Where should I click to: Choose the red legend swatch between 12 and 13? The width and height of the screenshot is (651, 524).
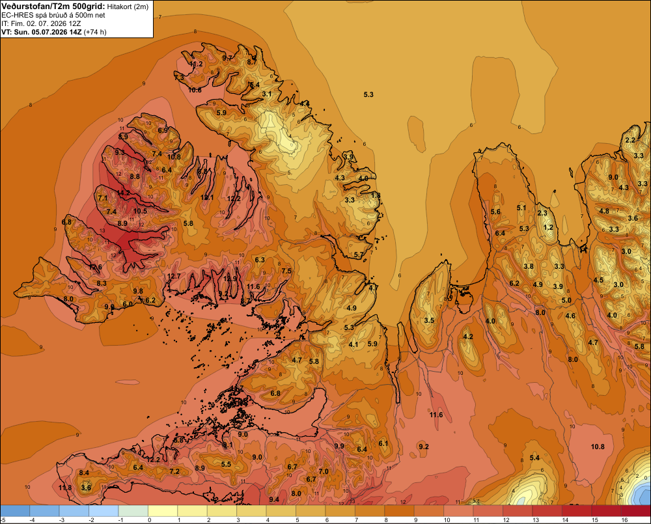518,511
